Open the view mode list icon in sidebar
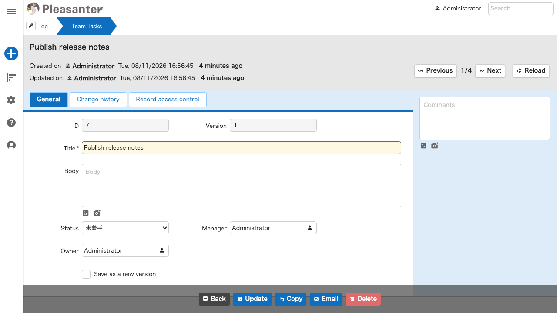Viewport: 557px width, 313px height. click(x=11, y=77)
